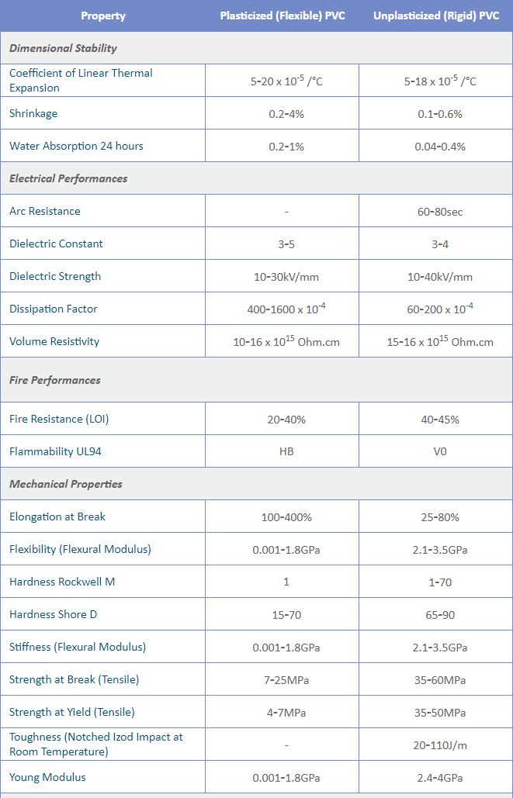The width and height of the screenshot is (513, 798).
Task: Click the Dimensional Stability section heading
Action: (63, 48)
